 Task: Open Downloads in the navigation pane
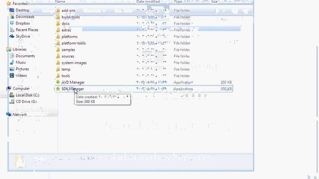pyautogui.click(x=25, y=16)
